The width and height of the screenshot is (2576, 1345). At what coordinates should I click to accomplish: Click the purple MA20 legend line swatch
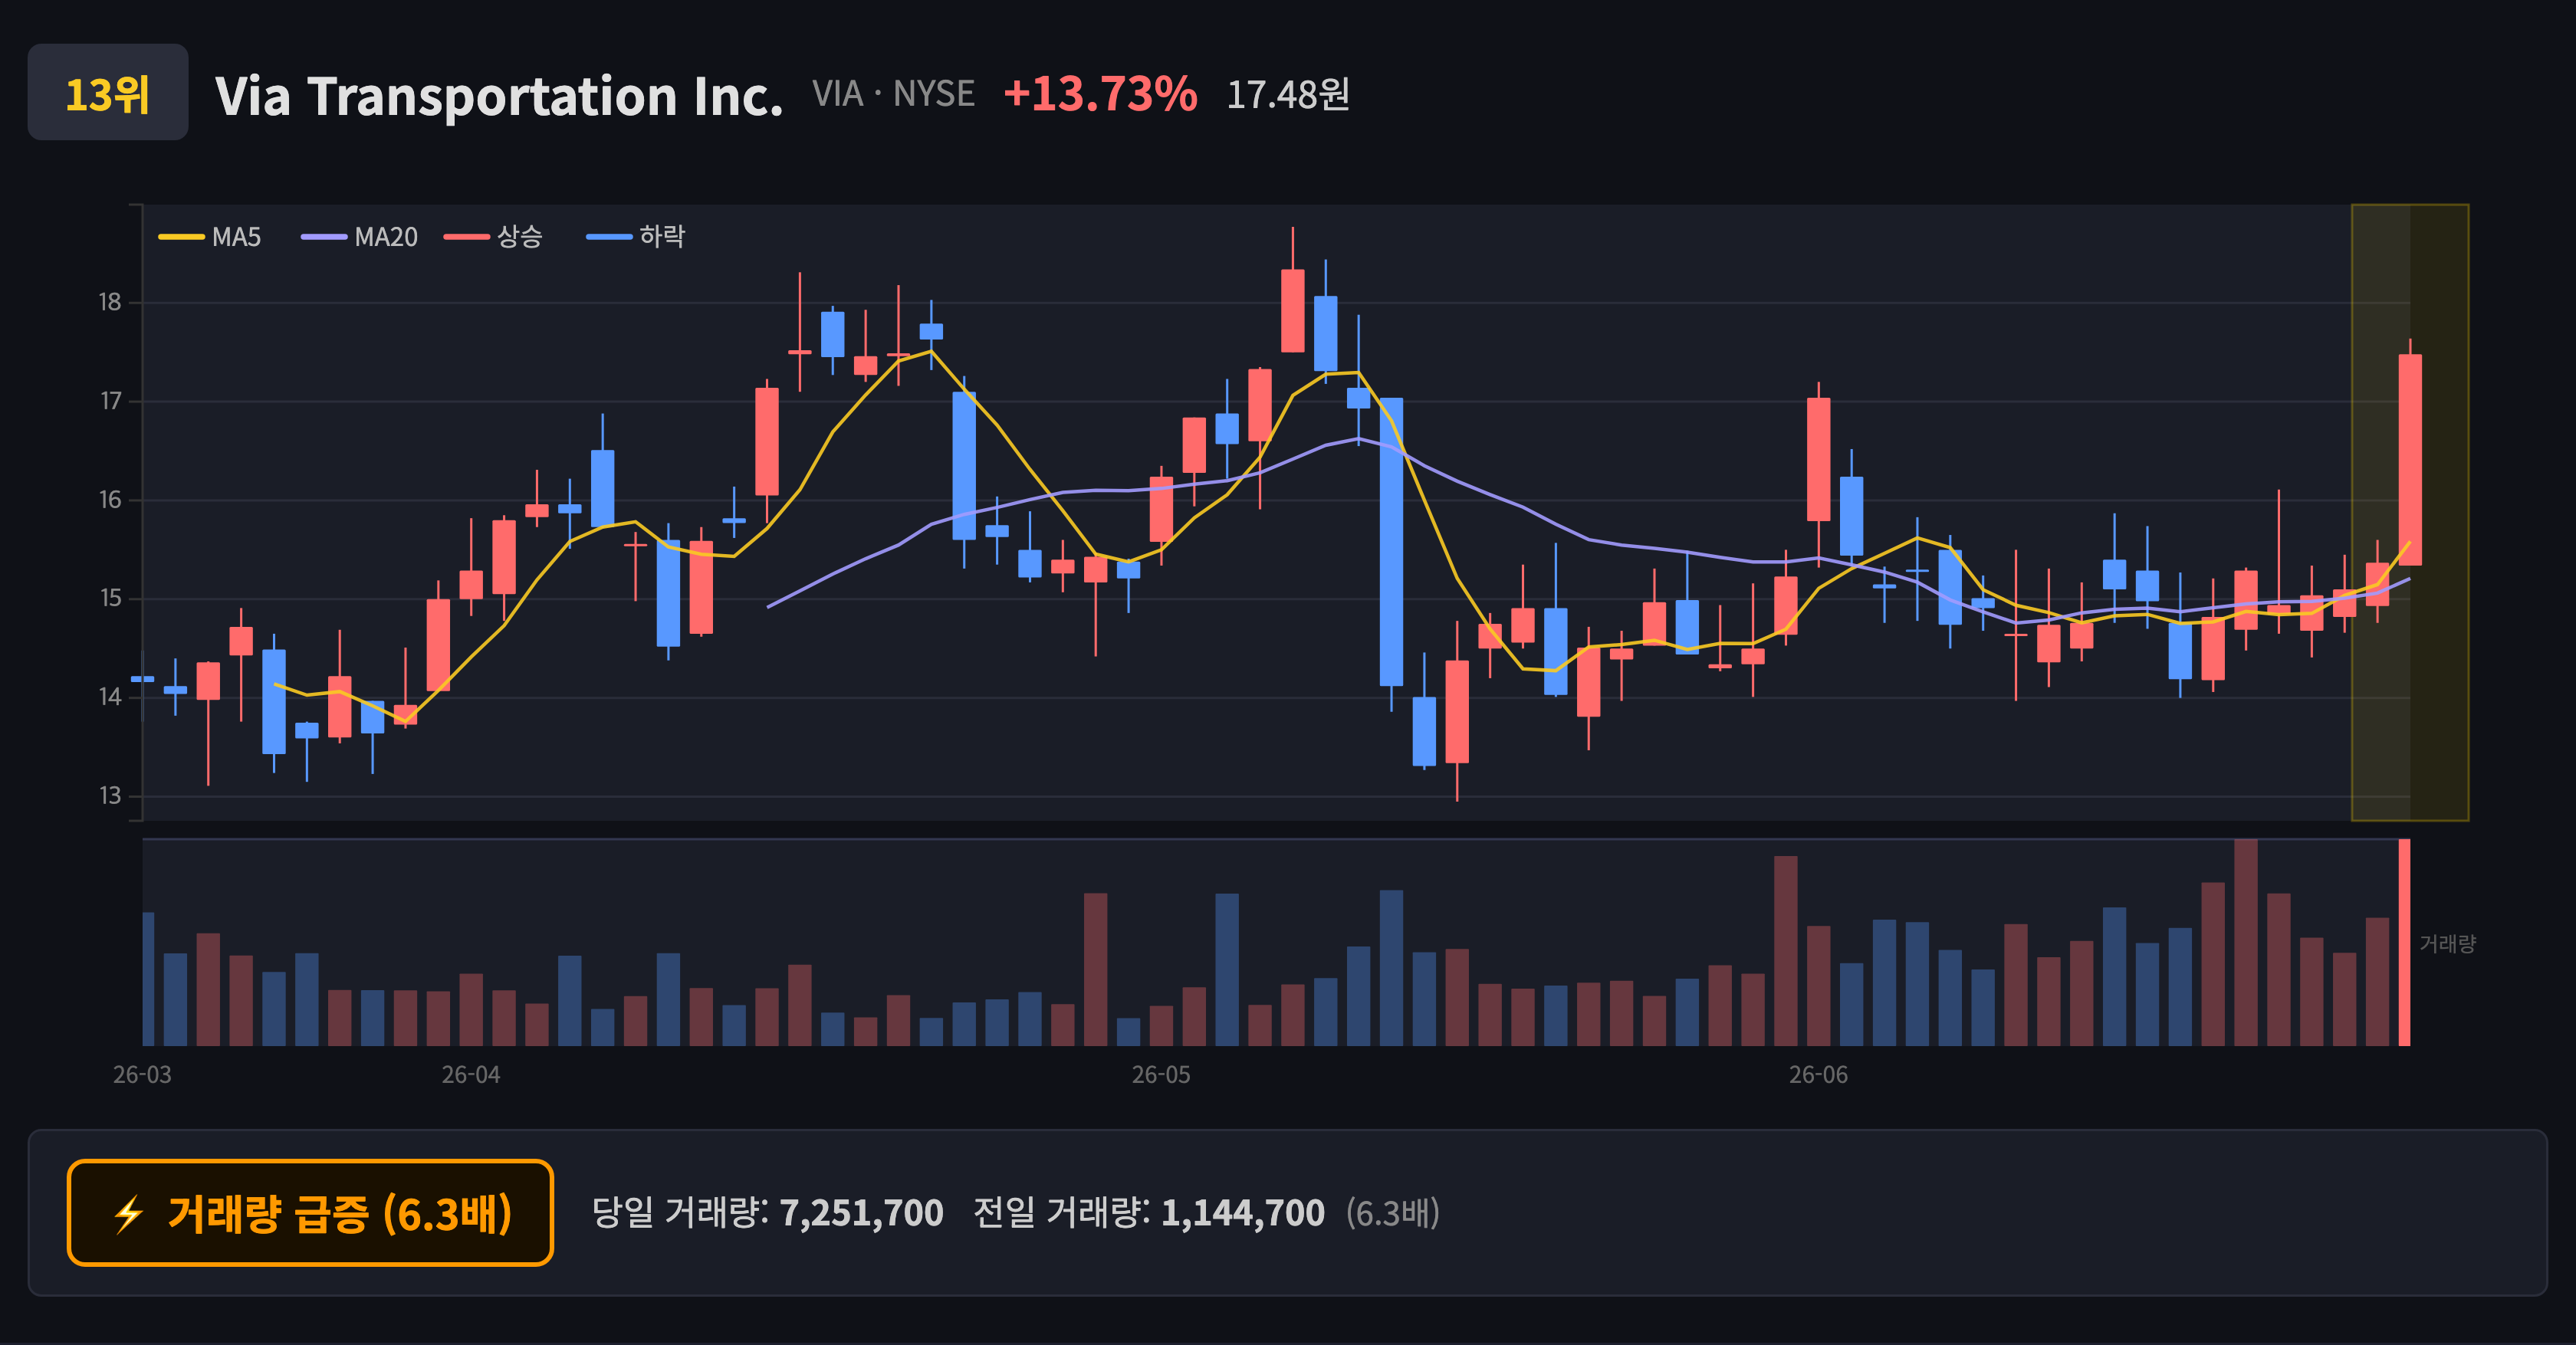(324, 237)
